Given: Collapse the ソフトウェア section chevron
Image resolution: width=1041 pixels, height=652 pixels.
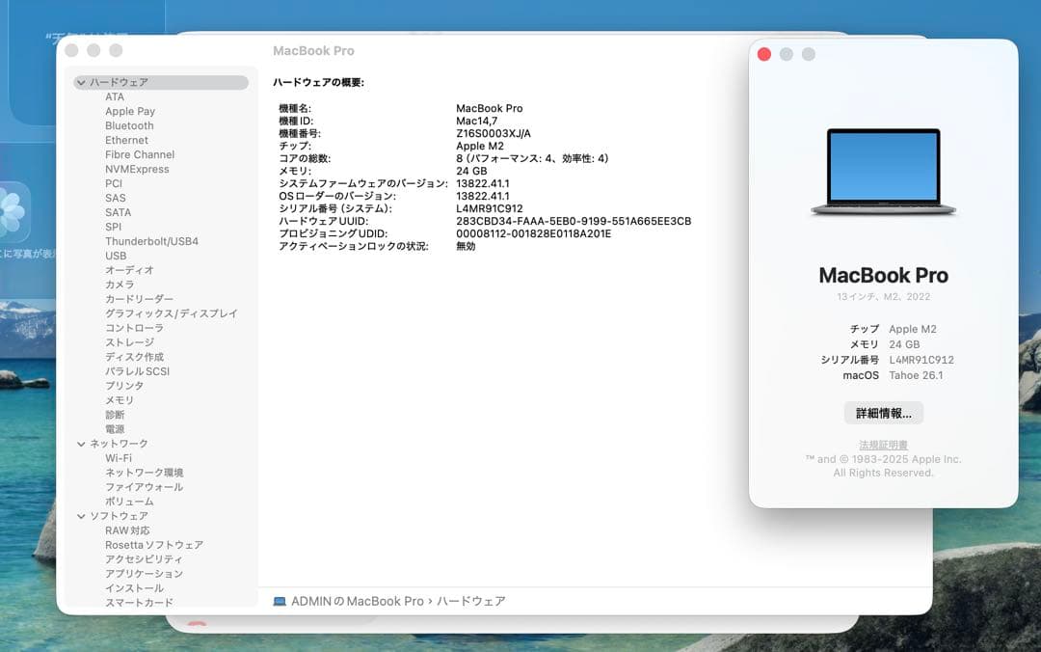Looking at the screenshot, I should 81,516.
